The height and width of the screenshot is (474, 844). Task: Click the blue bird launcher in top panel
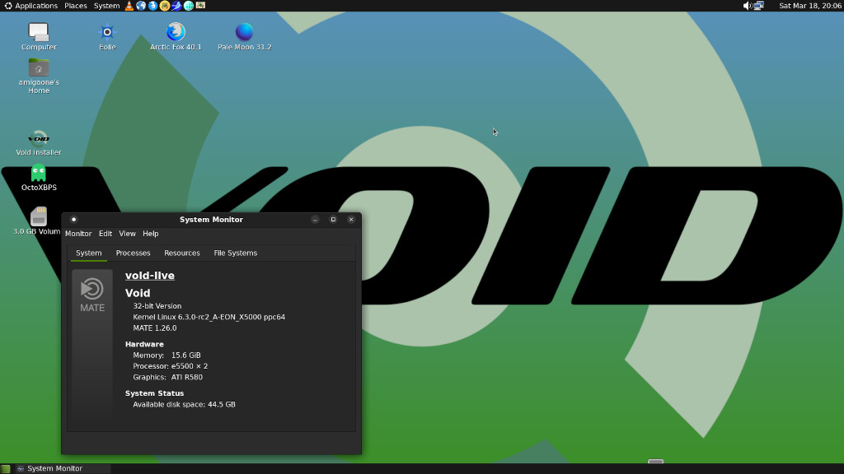pyautogui.click(x=176, y=6)
